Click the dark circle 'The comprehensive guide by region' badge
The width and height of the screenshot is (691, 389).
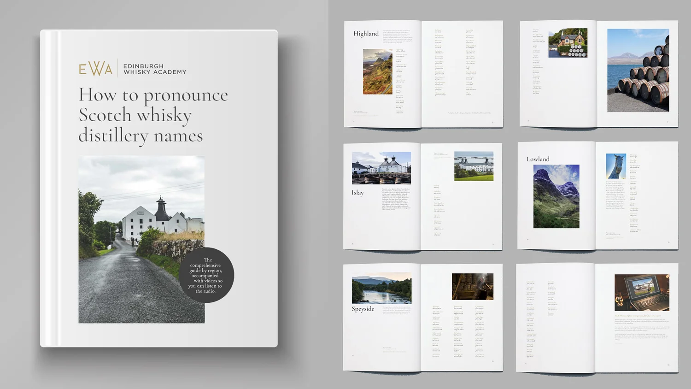206,275
